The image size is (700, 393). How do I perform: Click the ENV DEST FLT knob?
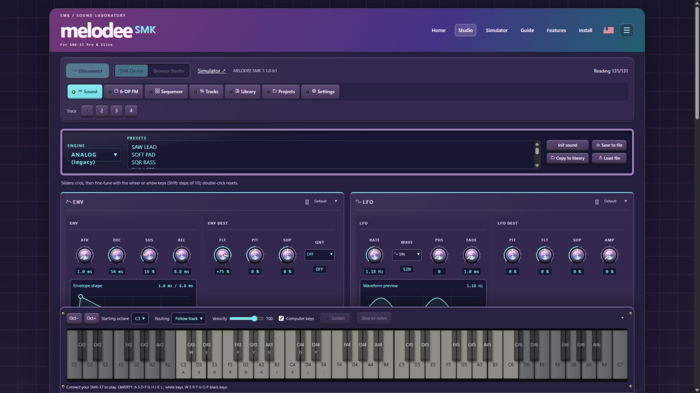(223, 255)
